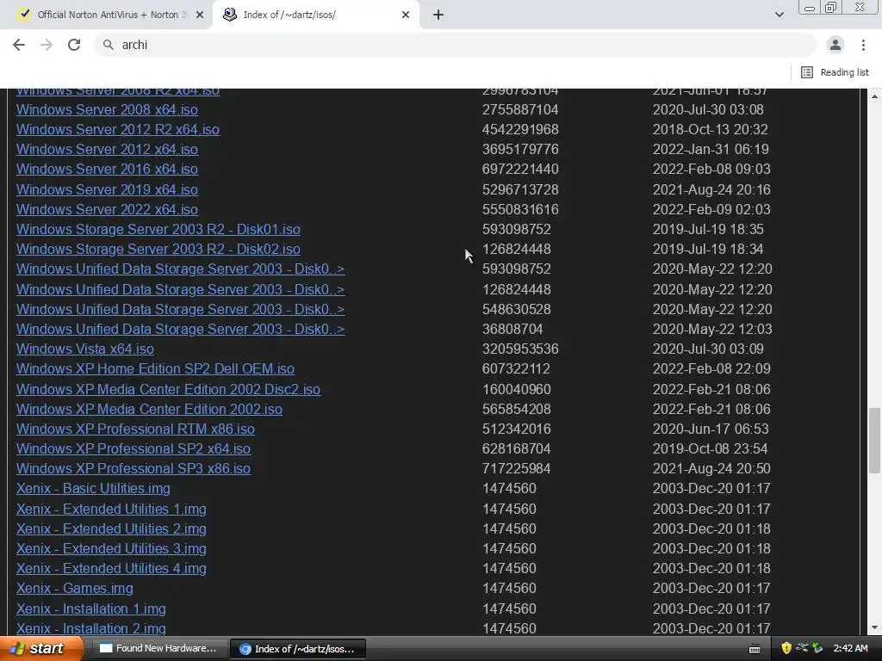The width and height of the screenshot is (882, 661).
Task: Open the Chrome profile avatar
Action: 835,45
